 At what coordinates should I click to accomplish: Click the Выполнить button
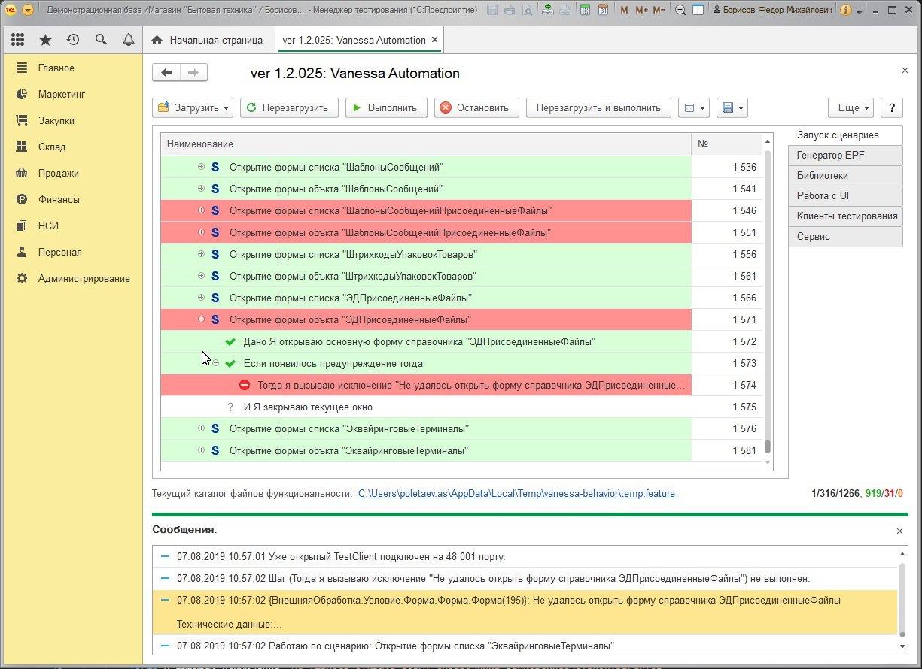(x=386, y=107)
